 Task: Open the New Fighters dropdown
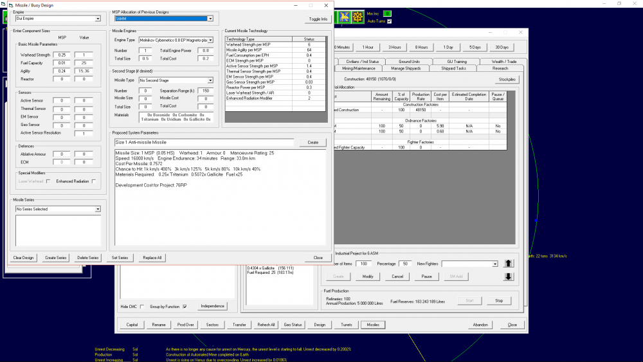click(495, 264)
